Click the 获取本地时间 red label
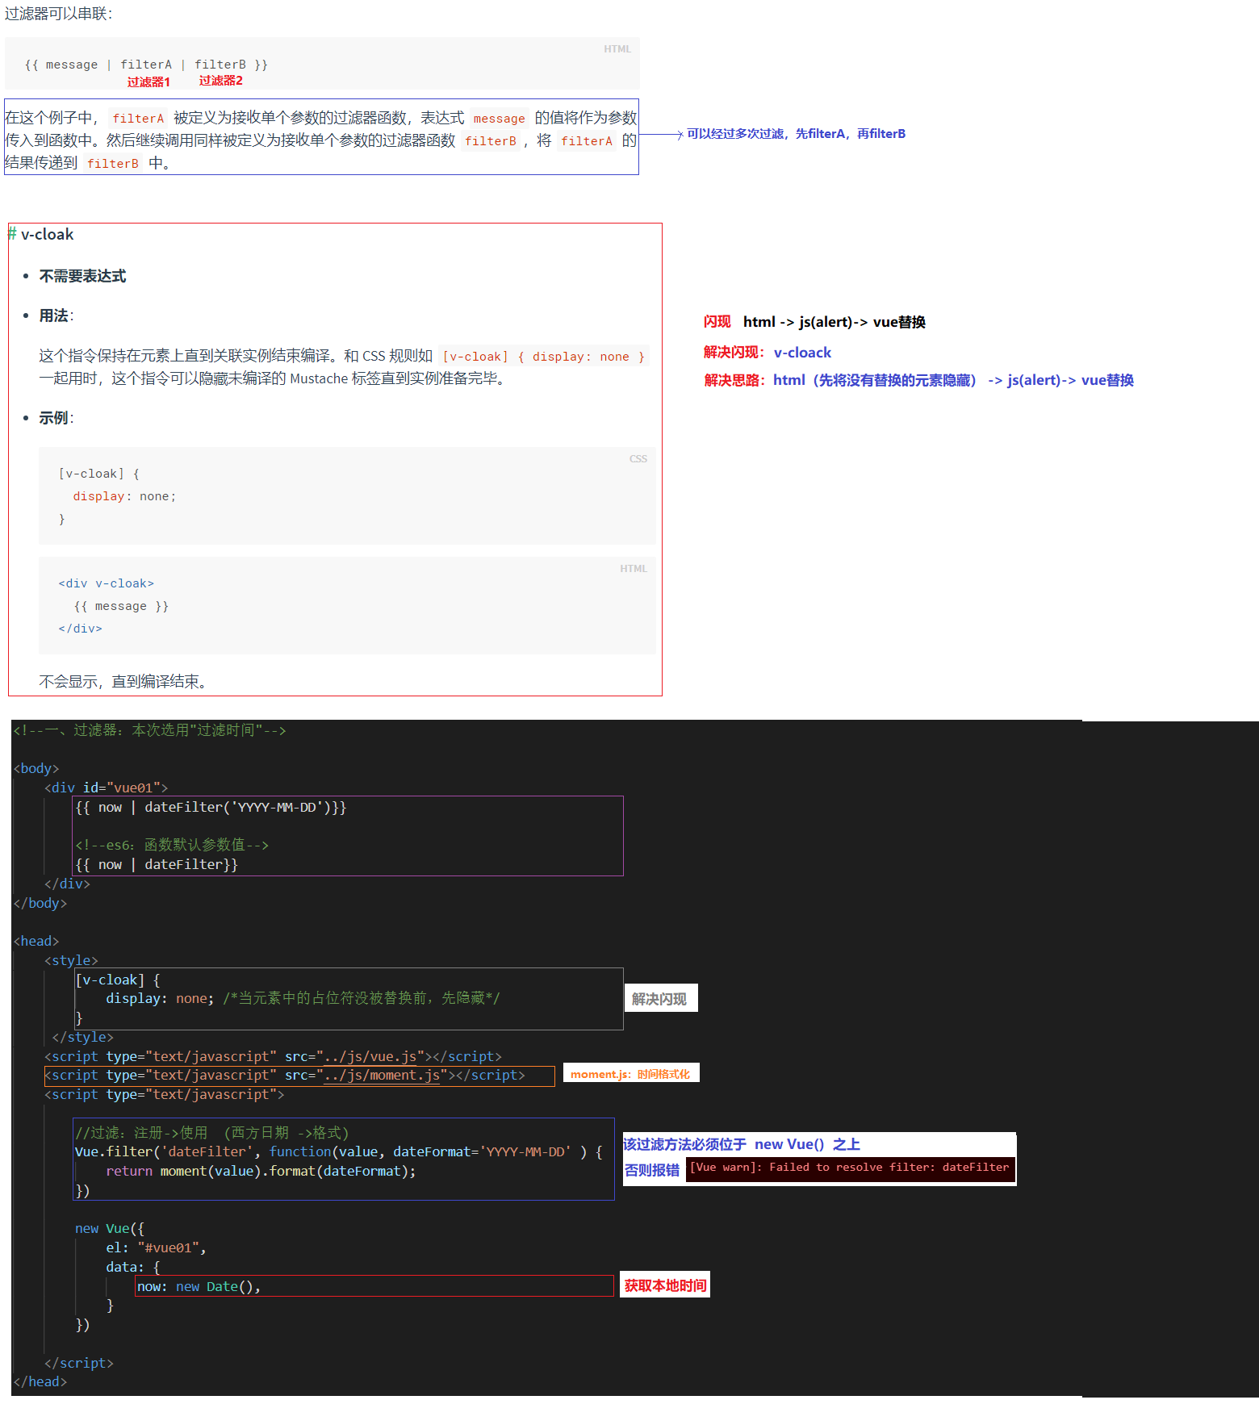Image resolution: width=1259 pixels, height=1404 pixels. (665, 1285)
